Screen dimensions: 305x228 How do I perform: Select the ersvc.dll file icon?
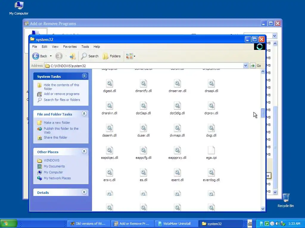coord(110,173)
